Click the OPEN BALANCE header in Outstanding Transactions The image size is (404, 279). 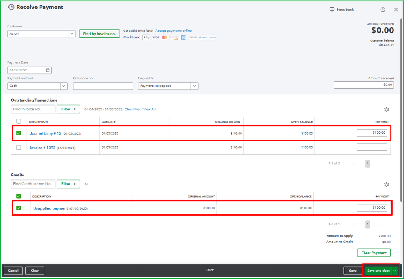click(x=302, y=121)
